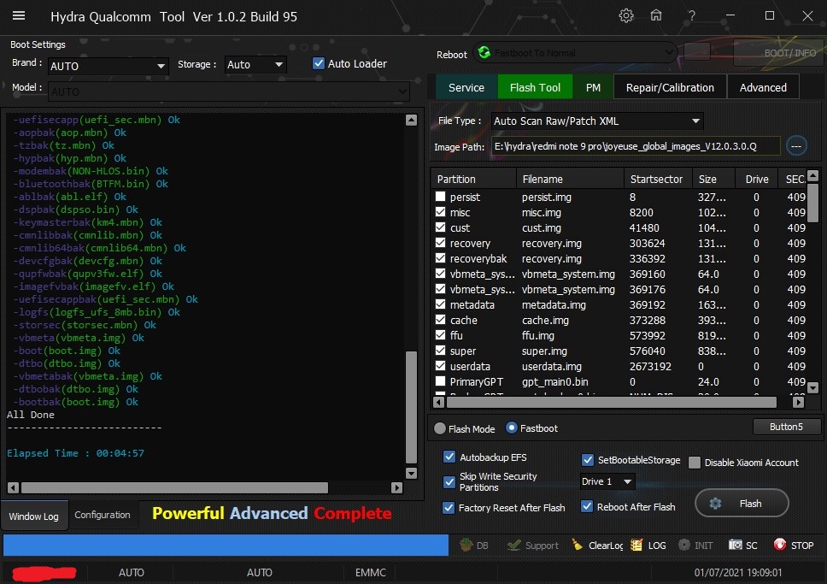Click the log vertical scrollbar thumb

click(412, 407)
